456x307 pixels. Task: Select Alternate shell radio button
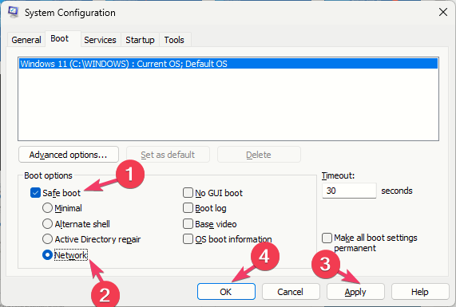(x=47, y=224)
